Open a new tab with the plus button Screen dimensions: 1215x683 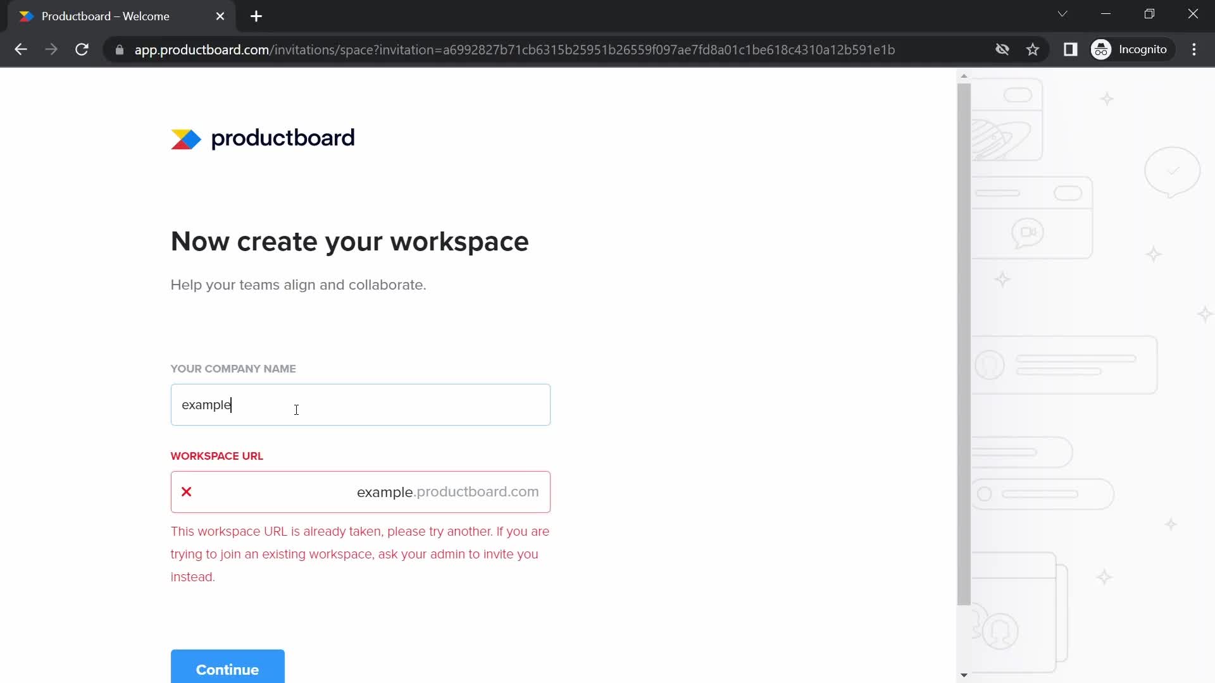(256, 16)
